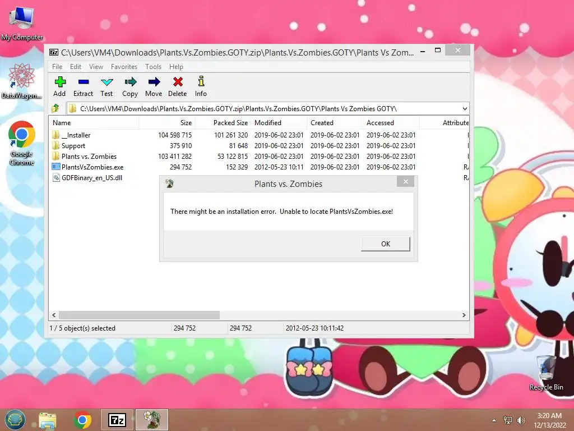Open Chrome from the taskbar
Image resolution: width=574 pixels, height=431 pixels.
click(82, 420)
